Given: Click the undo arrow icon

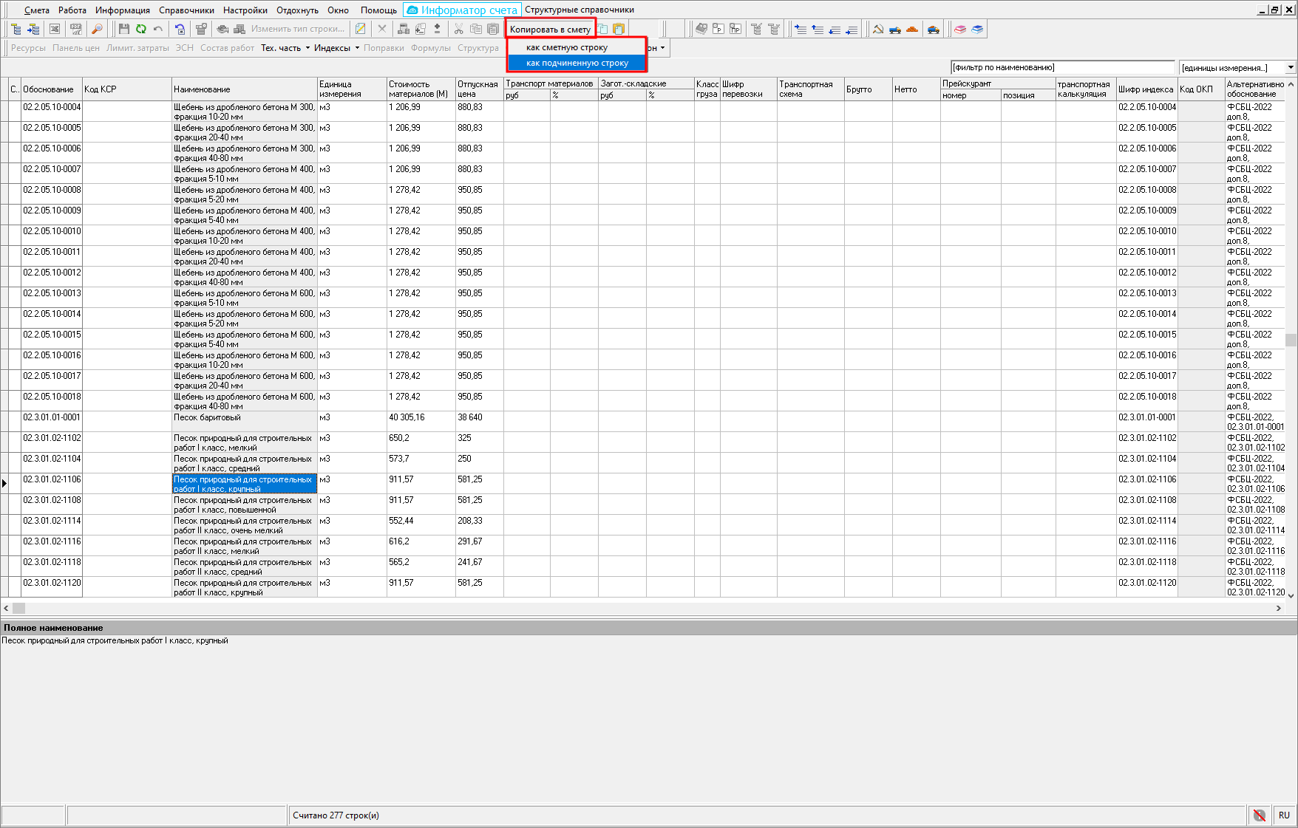Looking at the screenshot, I should pyautogui.click(x=158, y=29).
